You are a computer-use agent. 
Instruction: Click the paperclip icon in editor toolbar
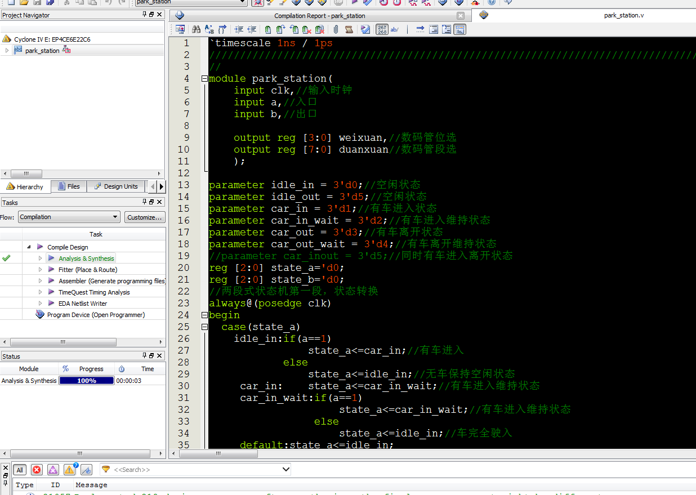(x=336, y=29)
